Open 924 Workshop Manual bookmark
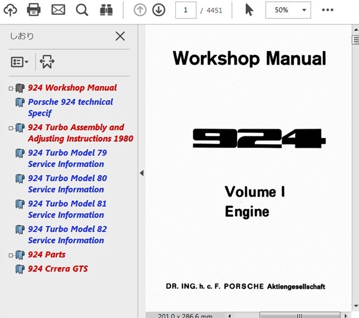 coord(72,88)
